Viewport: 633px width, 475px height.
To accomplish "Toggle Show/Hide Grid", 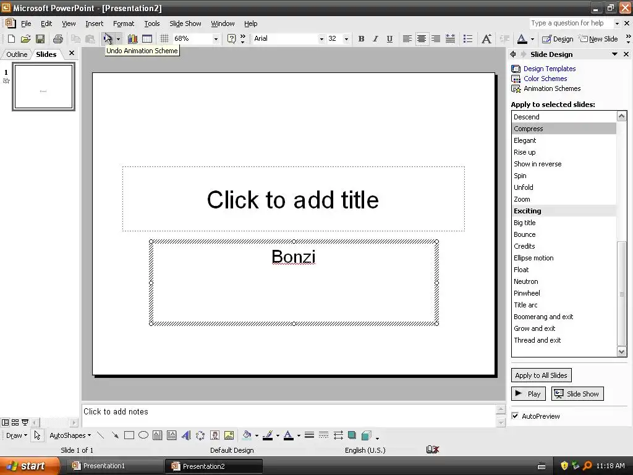I will click(164, 39).
